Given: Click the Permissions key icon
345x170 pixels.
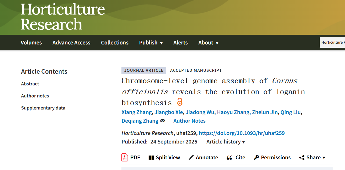Looking at the screenshot, I should 256,157.
